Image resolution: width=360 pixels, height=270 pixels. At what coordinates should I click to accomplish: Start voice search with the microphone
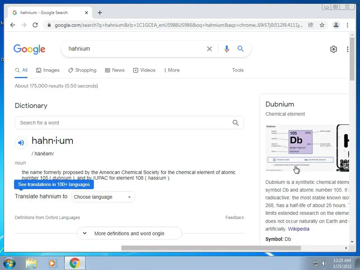coord(227,49)
